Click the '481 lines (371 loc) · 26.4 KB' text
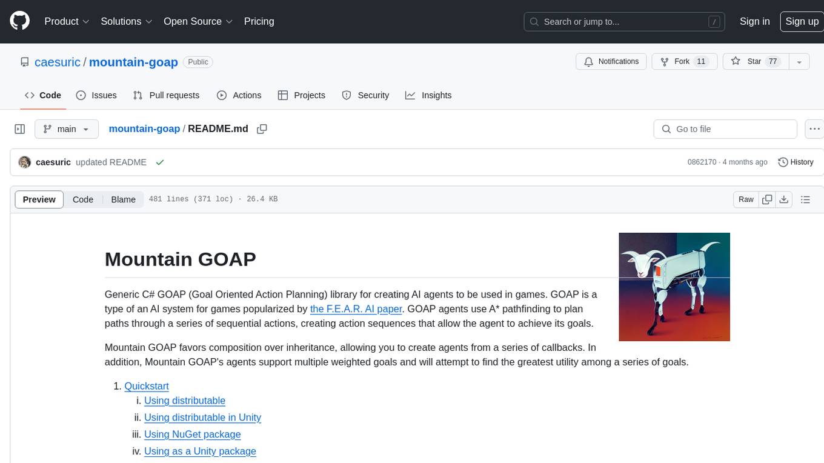 tap(213, 199)
